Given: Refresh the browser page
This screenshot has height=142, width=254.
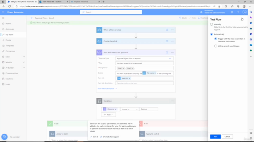Looking at the screenshot, I should (x=10, y=6).
